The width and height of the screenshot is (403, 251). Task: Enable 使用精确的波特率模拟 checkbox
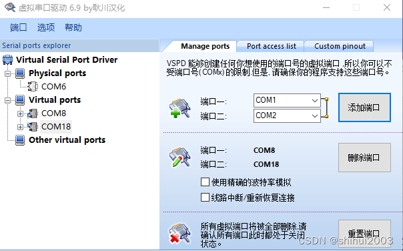tap(205, 182)
